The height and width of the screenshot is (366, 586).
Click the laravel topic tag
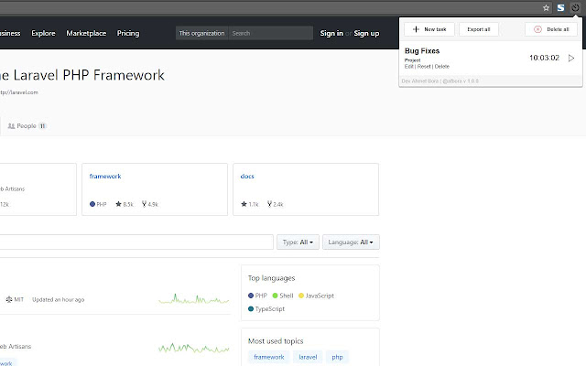coord(308,357)
